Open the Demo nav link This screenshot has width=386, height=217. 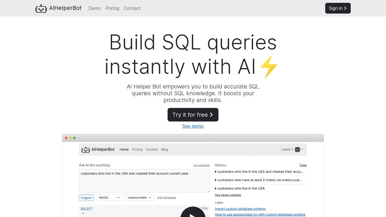point(95,8)
